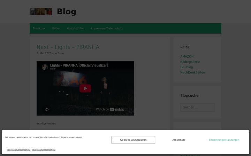Click Watch on YouTube logo
This screenshot has height=156, width=251.
tap(110, 109)
